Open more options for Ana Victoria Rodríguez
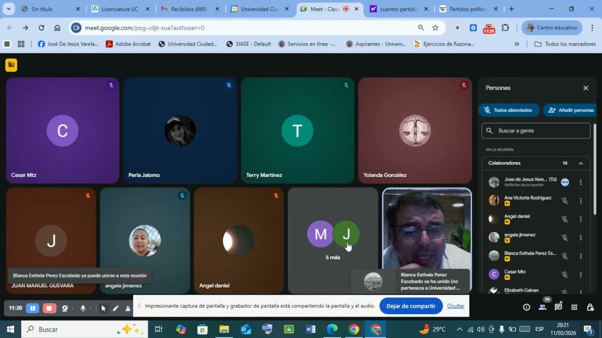The width and height of the screenshot is (602, 338). click(581, 200)
